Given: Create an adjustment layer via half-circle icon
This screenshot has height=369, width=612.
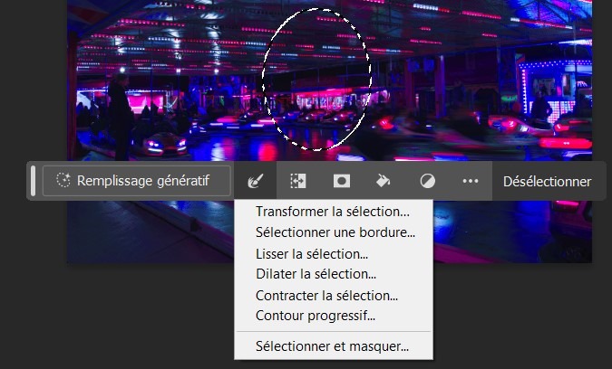Looking at the screenshot, I should click(427, 181).
